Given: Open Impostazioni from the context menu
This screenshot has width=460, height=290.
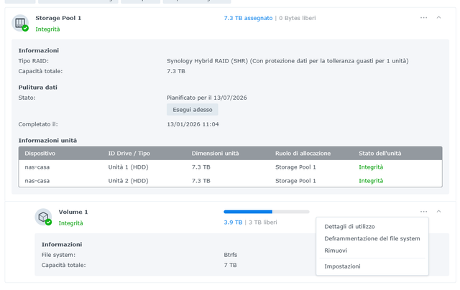Looking at the screenshot, I should coord(372,266).
